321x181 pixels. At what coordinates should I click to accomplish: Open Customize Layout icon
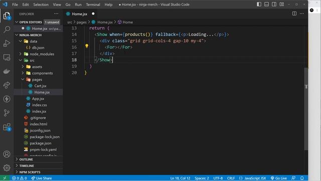click(x=282, y=5)
